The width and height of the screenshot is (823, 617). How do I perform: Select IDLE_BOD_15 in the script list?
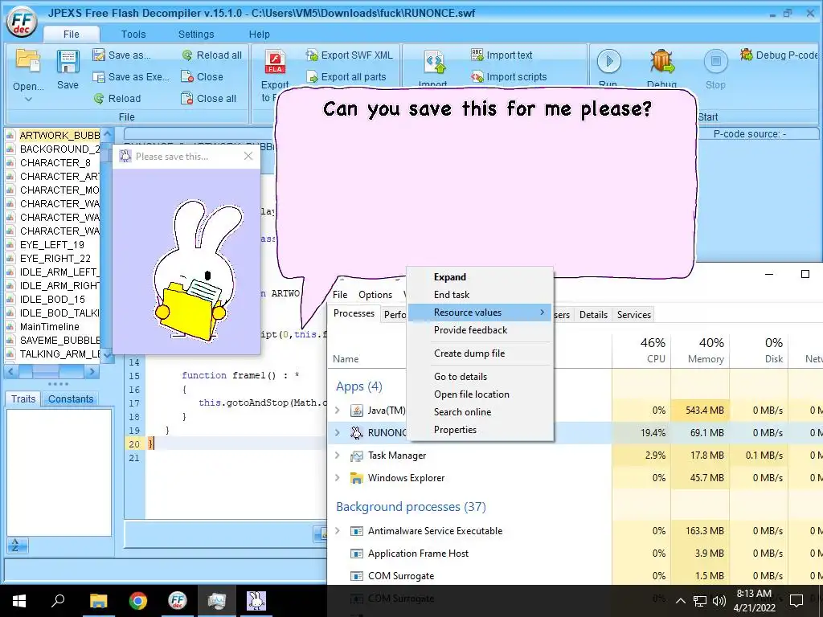coord(54,299)
